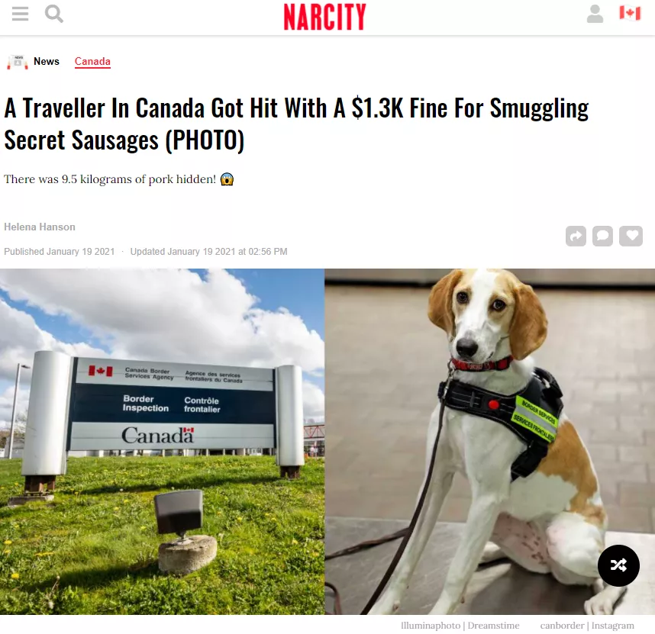
Task: Click the newspaper News icon
Action: 17,62
